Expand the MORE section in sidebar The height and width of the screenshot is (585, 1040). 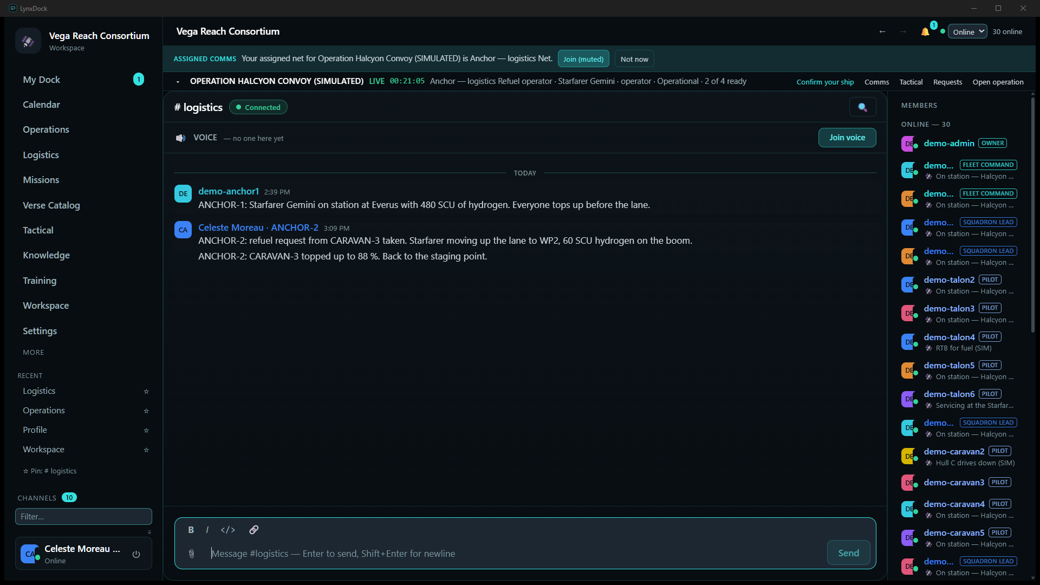(x=34, y=352)
